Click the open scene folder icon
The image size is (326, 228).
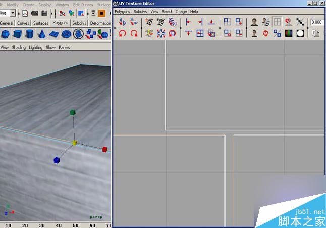34,13
